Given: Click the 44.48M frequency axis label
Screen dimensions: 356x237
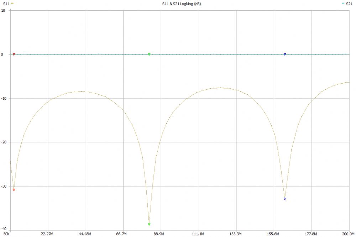Looking at the screenshot, I should click(85, 234).
